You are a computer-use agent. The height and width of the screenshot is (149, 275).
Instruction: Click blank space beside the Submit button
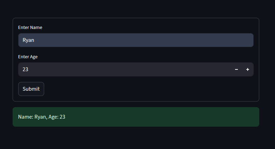[x=140, y=89]
